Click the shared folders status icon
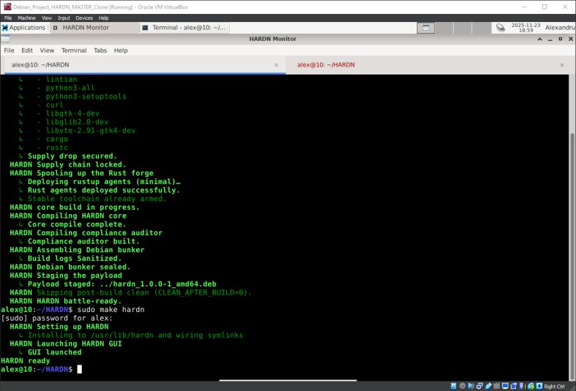Viewport: 576px width, 391px height. point(497,386)
